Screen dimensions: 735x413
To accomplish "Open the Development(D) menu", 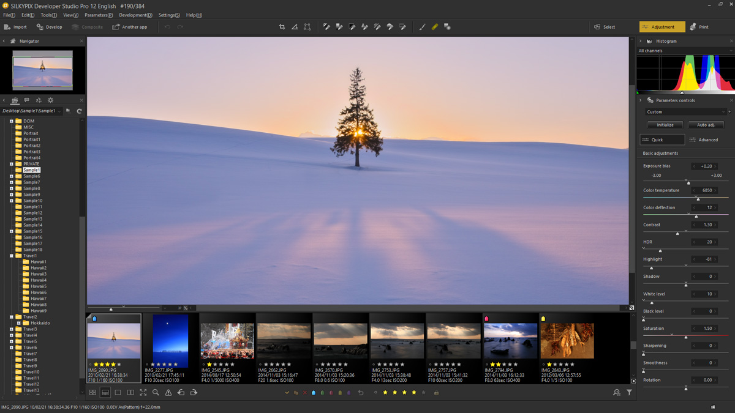I will 135,15.
